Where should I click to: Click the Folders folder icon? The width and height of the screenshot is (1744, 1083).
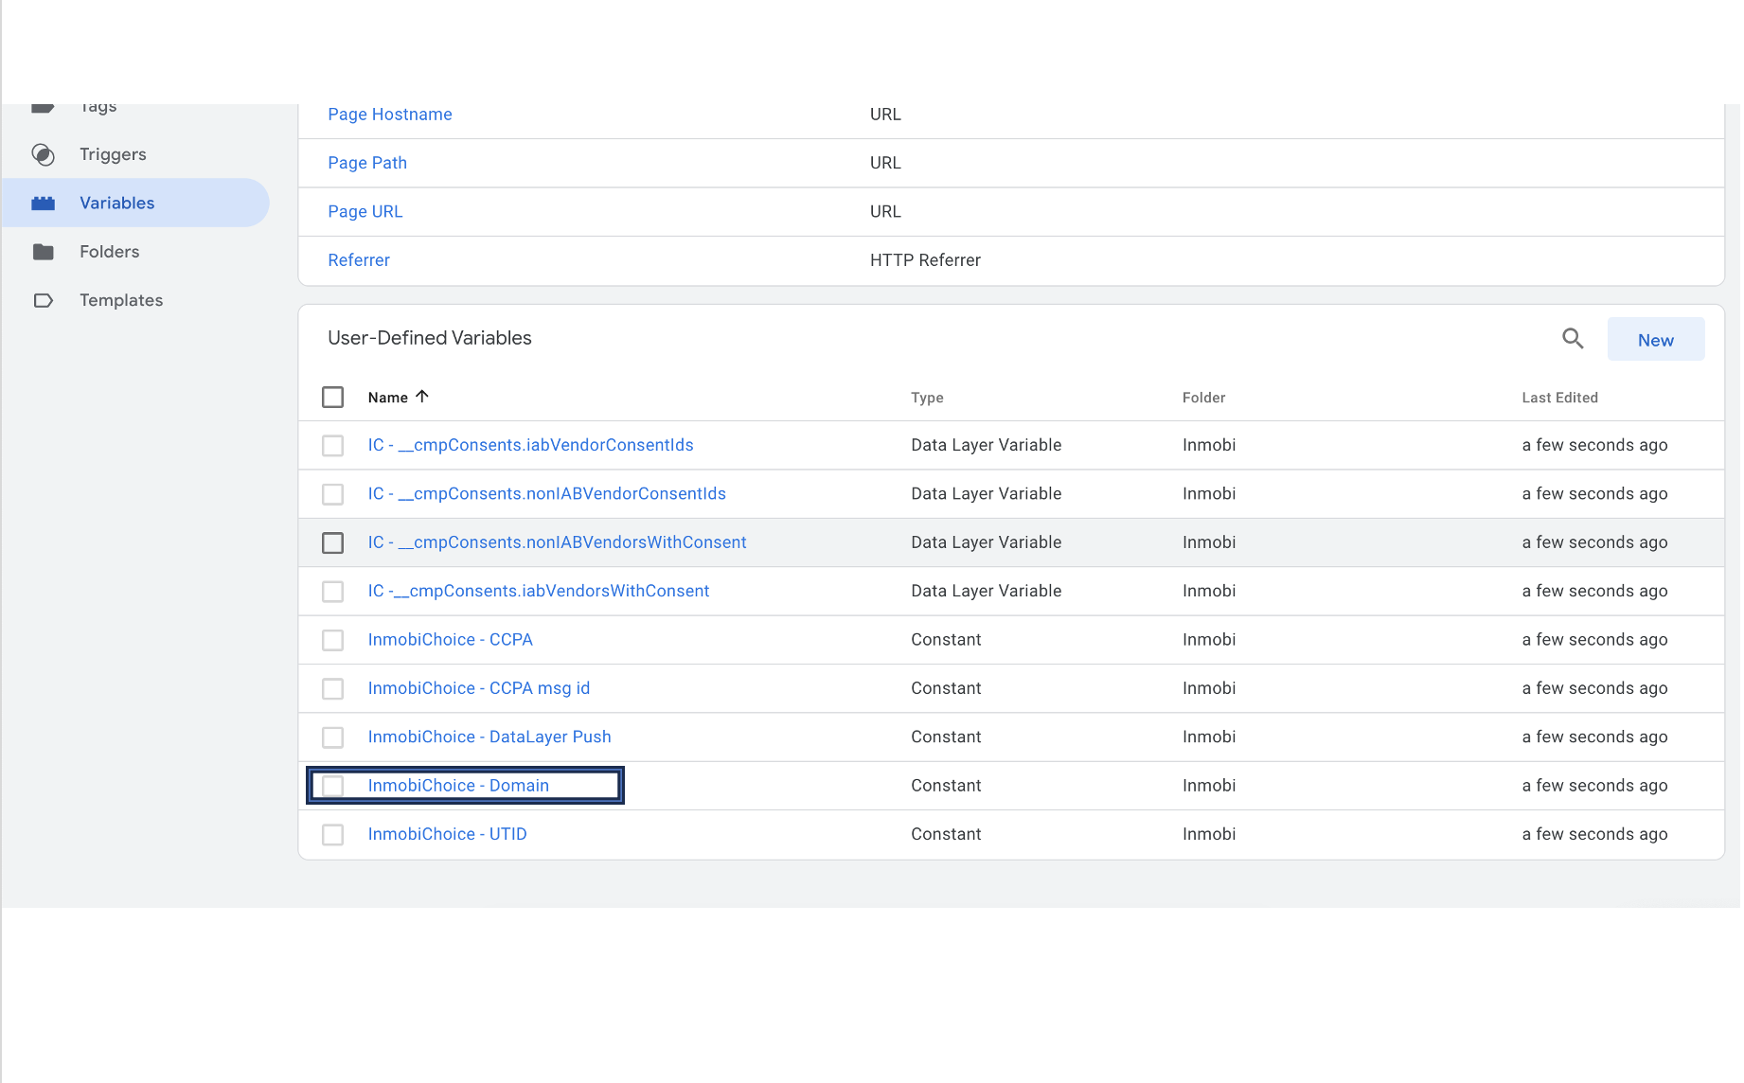tap(43, 252)
